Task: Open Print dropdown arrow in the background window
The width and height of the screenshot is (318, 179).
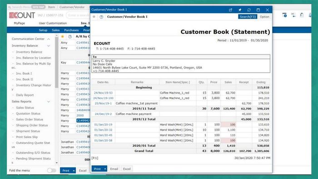Action: [x=74, y=171]
